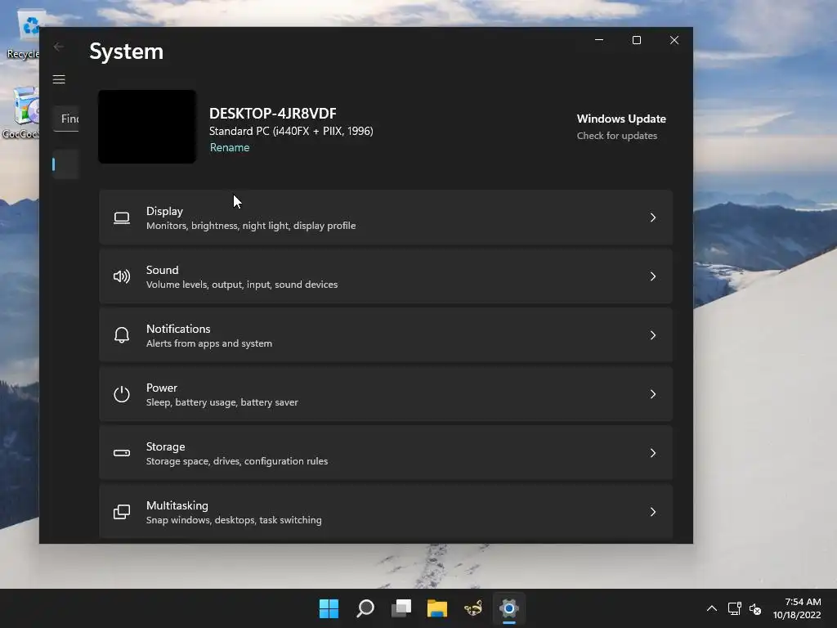Click the PC desktop preview thumbnail

[x=147, y=127]
